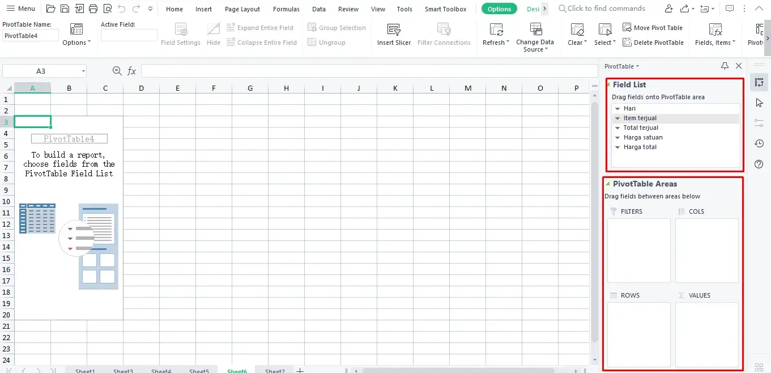The width and height of the screenshot is (771, 373).
Task: Select the arrow cursor icon in the right sidebar
Action: coord(759,103)
